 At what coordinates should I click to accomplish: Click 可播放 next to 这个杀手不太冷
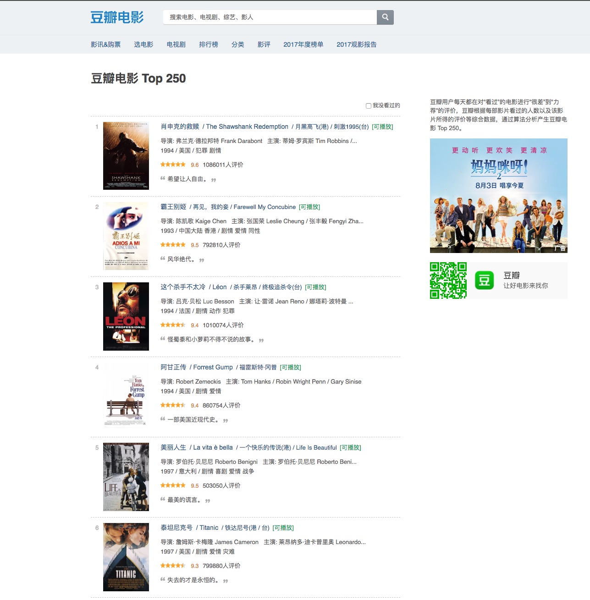click(315, 287)
